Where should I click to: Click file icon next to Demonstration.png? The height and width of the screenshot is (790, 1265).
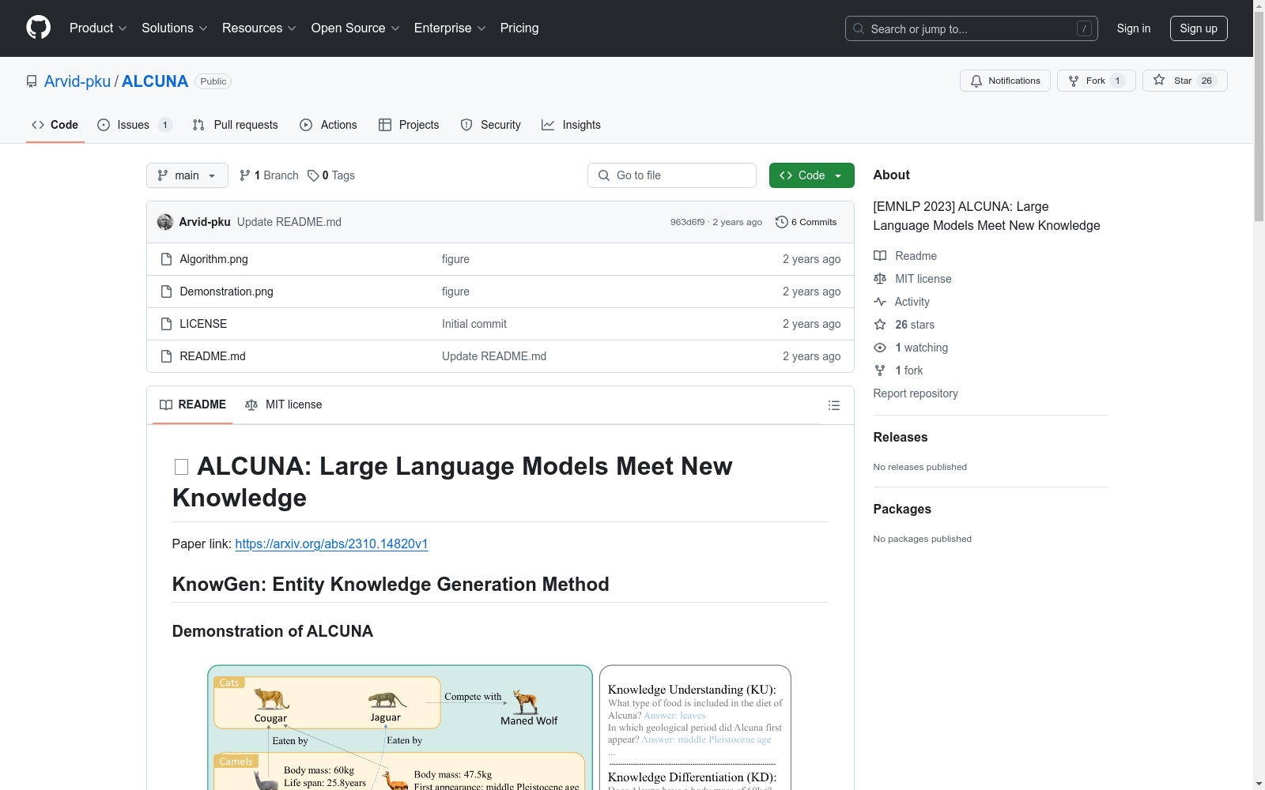[166, 292]
